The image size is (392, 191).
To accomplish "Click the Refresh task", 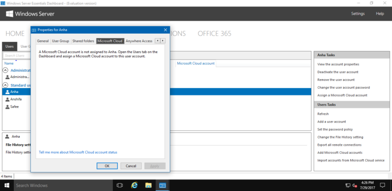I will pyautogui.click(x=323, y=114).
